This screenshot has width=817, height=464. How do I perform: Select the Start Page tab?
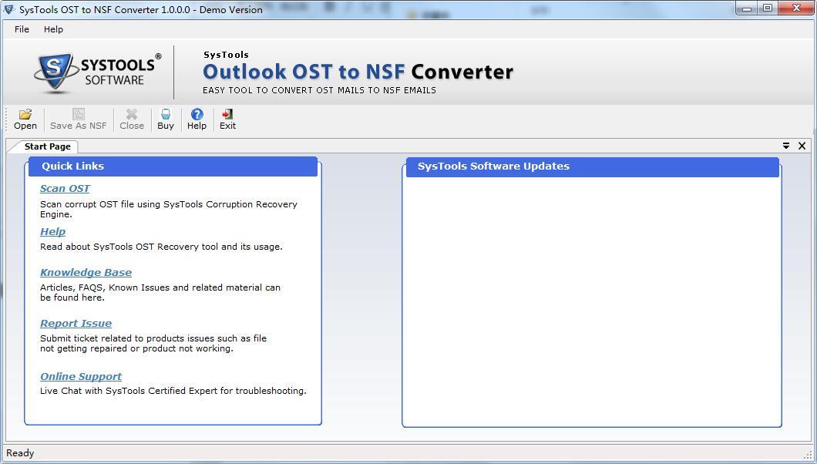[47, 146]
